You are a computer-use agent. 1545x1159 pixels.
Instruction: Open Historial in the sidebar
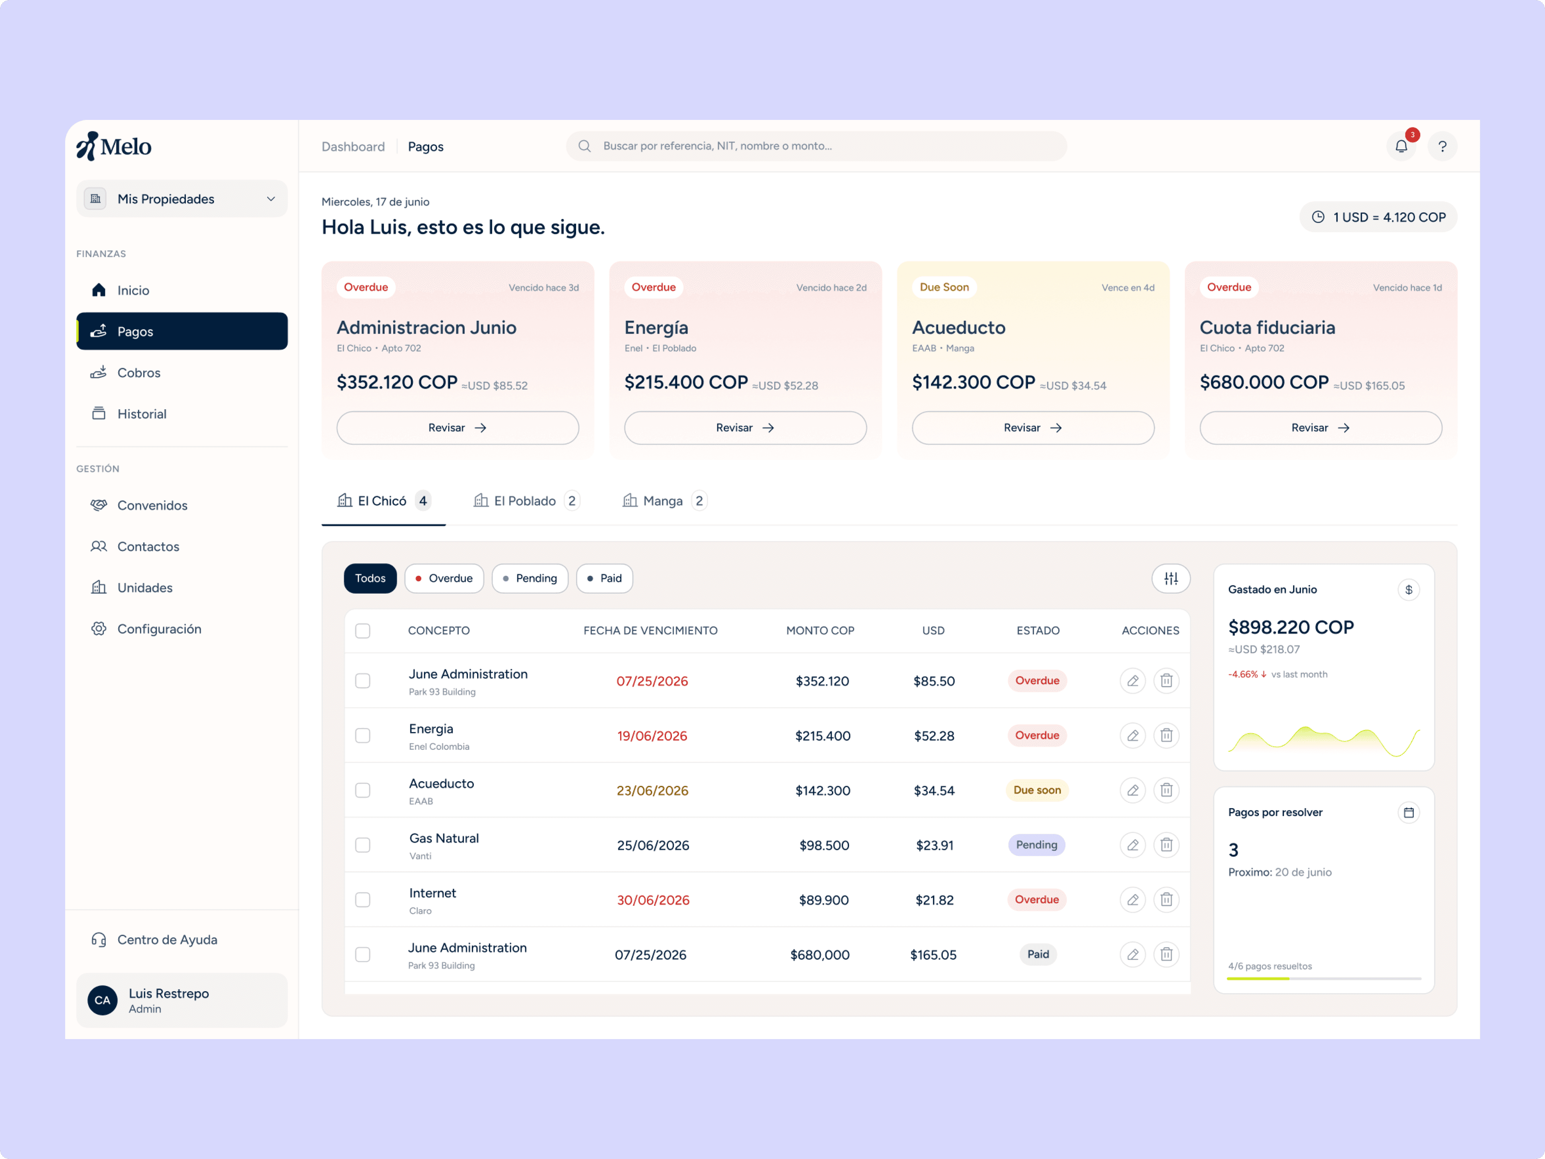pos(181,414)
